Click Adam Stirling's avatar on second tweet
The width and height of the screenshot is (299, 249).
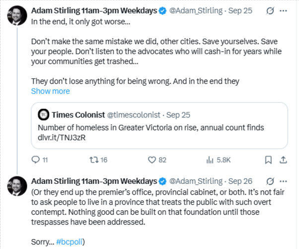pos(17,185)
